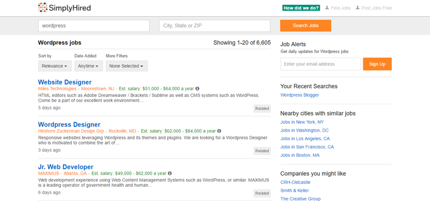Click Related tag on Jr. Web Developer listing
This screenshot has height=201, width=430.
click(x=262, y=193)
